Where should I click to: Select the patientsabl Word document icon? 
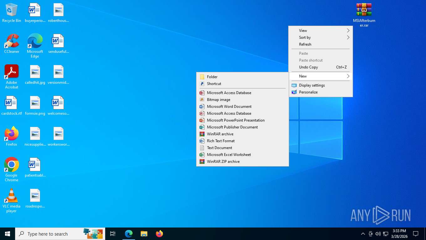pos(35,167)
